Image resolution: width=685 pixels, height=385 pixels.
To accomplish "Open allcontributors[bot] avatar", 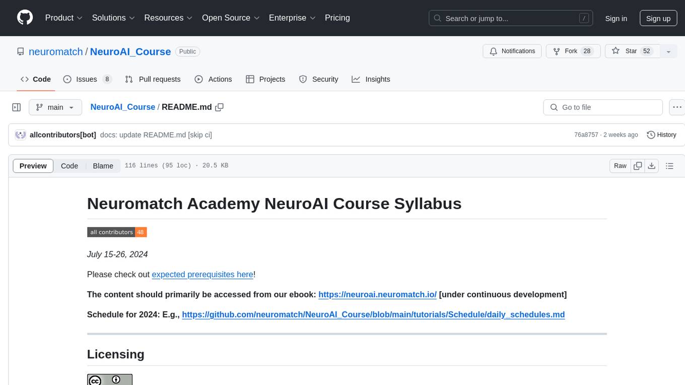I will [x=21, y=135].
